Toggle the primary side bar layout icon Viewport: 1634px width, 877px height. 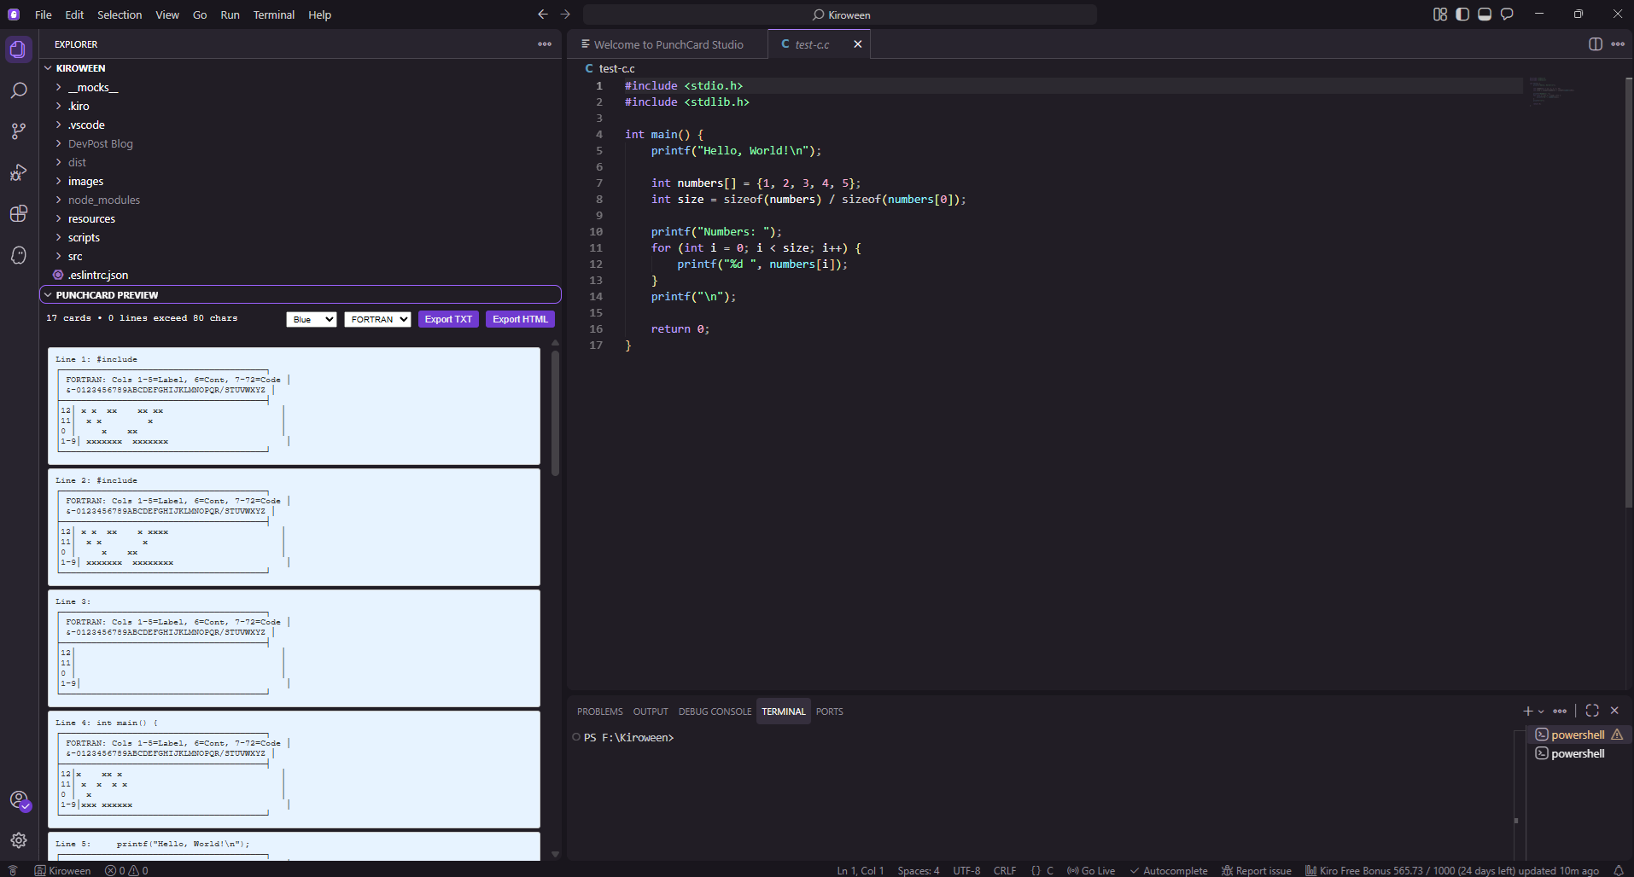(1462, 15)
